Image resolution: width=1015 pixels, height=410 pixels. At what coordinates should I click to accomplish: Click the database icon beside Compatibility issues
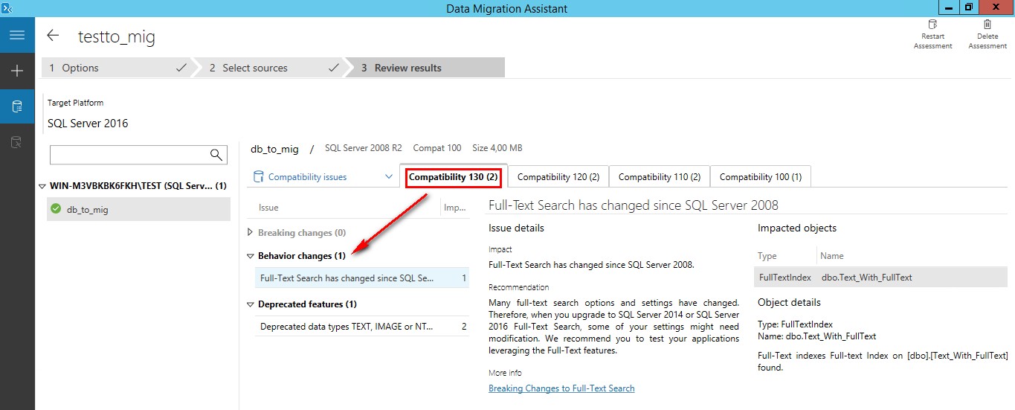pyautogui.click(x=259, y=177)
